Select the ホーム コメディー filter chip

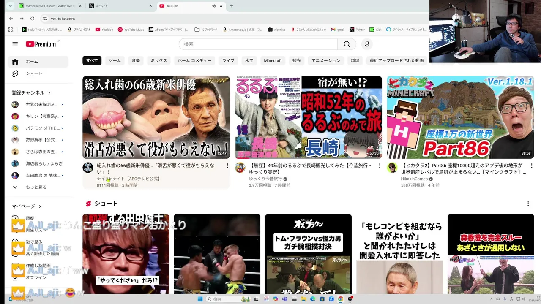(194, 60)
